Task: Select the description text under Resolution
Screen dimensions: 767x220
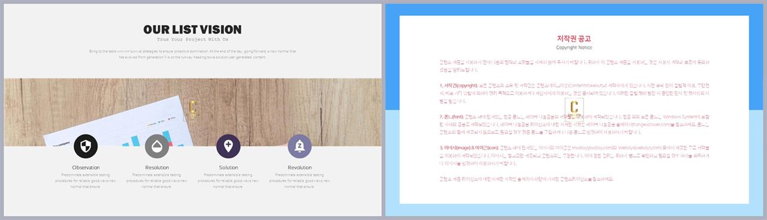Action: (x=157, y=180)
